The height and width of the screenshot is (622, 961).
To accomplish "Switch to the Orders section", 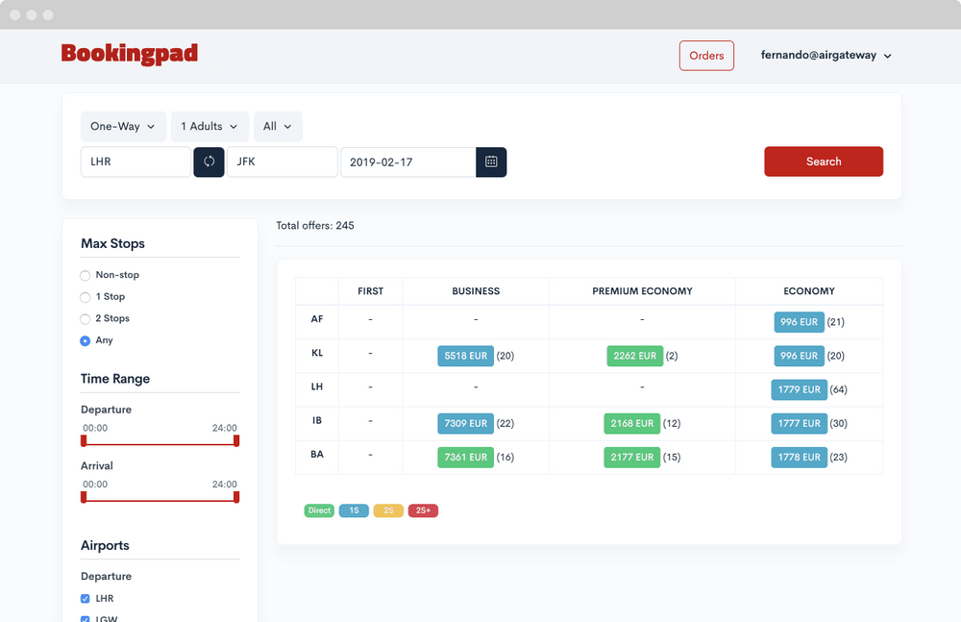I will [x=706, y=55].
